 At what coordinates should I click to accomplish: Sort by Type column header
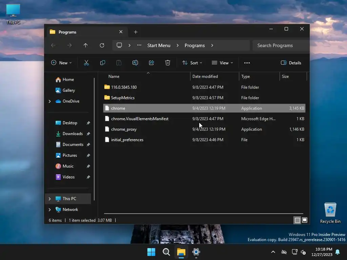259,77
